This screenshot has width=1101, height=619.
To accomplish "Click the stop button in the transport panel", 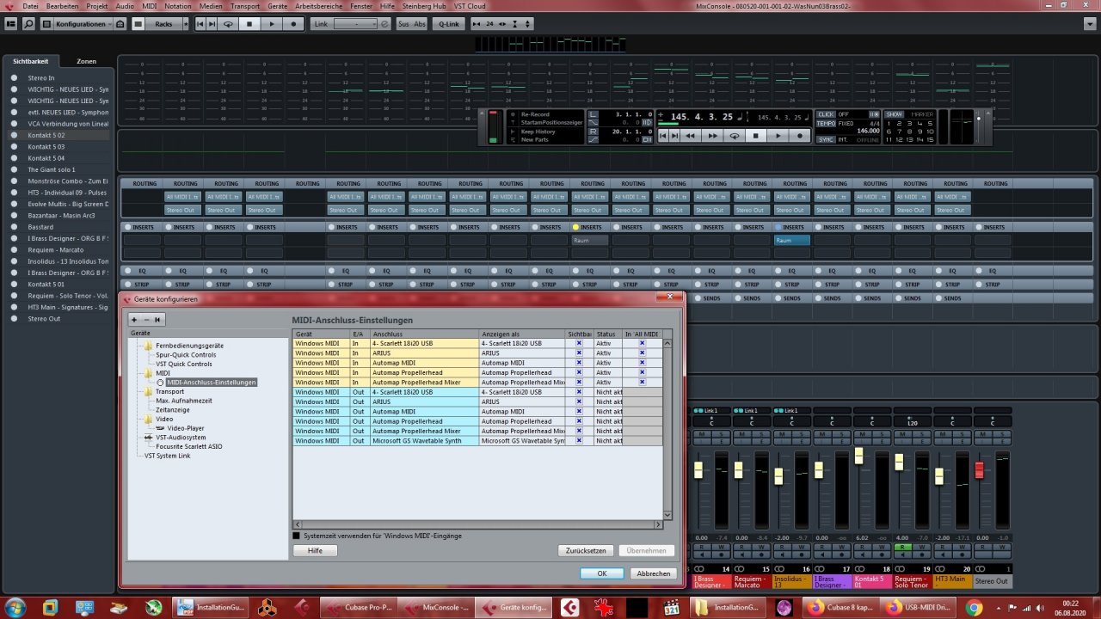I will 756,135.
